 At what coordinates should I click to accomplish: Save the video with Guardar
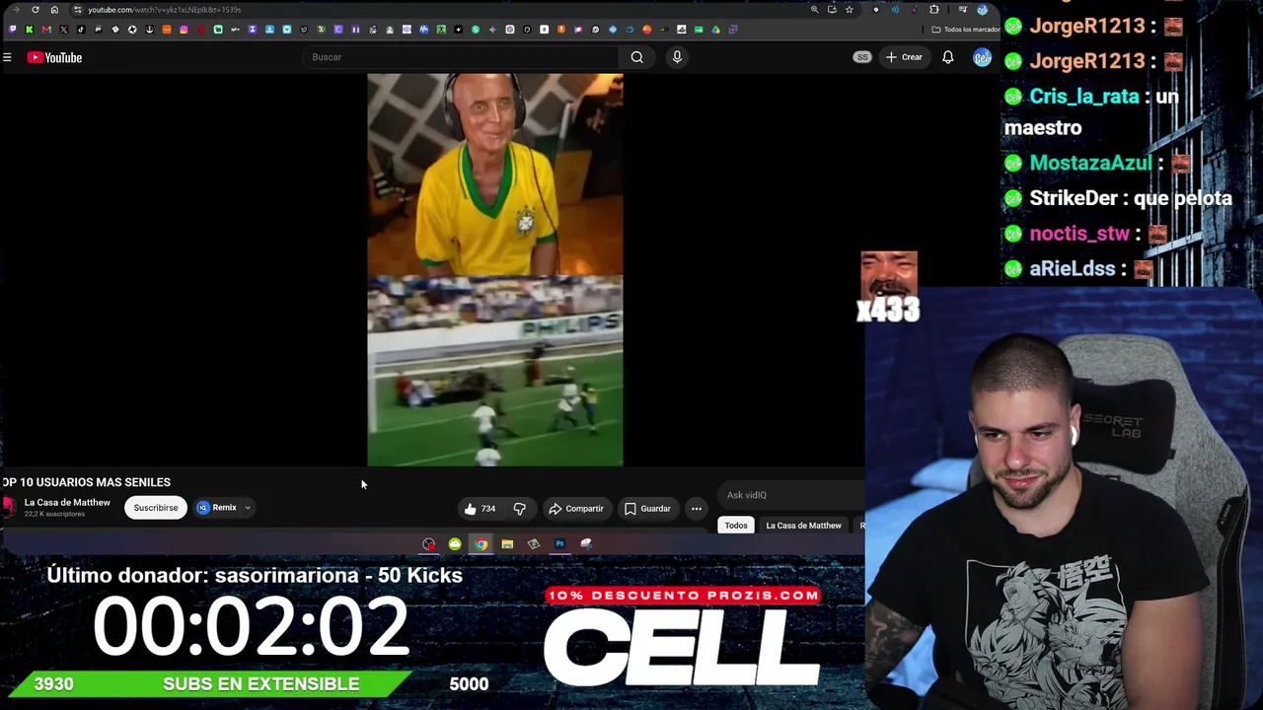[x=647, y=509]
